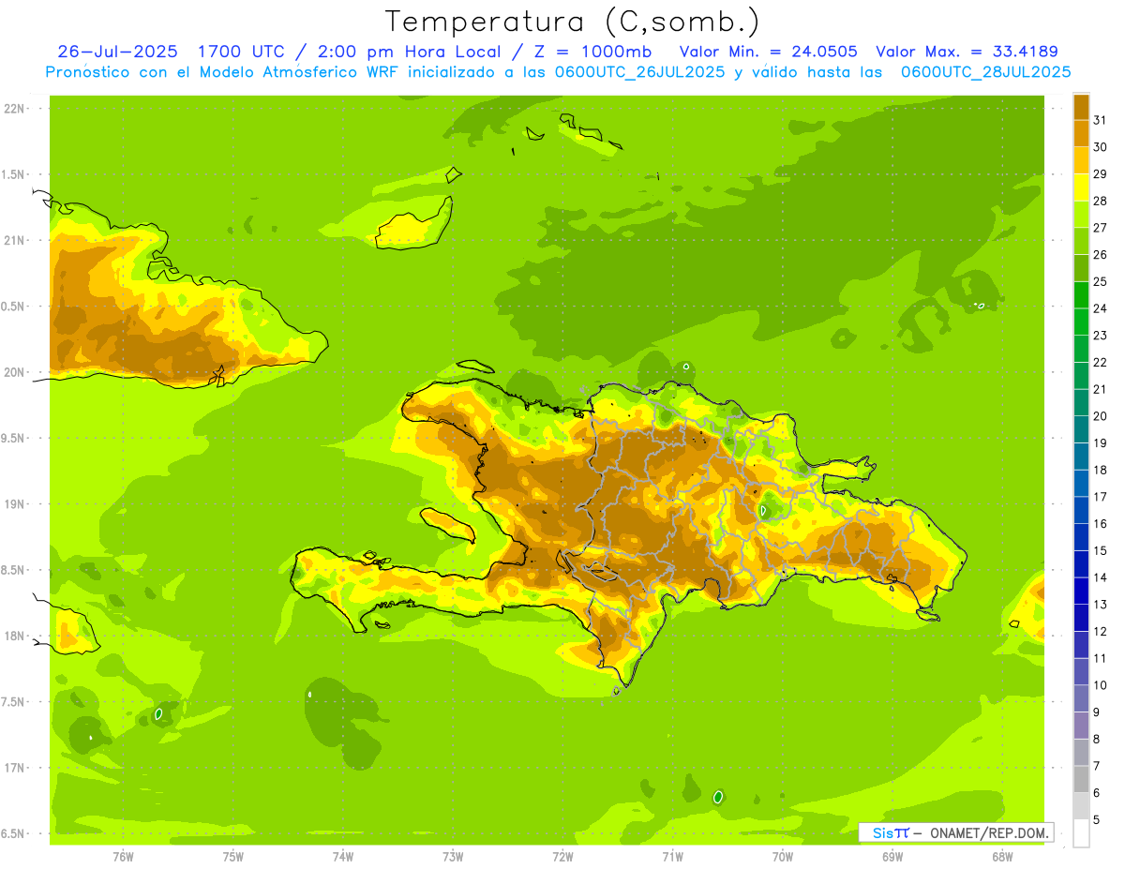1125x869 pixels.
Task: Click the legend value '21'
Action: pos(1101,389)
